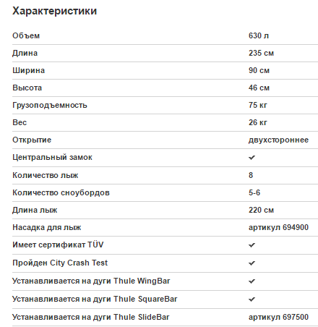The width and height of the screenshot is (318, 327).
Task: Select the Характеристики heading
Action: coord(55,11)
